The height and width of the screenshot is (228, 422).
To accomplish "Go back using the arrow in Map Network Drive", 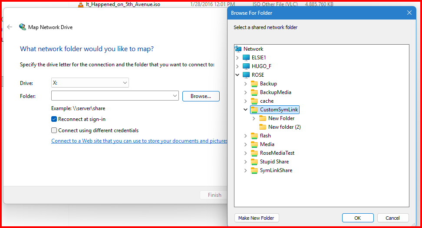I will point(10,27).
